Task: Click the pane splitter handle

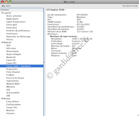Action: (44, 62)
